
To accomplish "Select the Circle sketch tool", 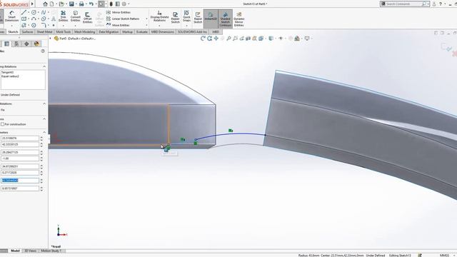I will click(34, 12).
